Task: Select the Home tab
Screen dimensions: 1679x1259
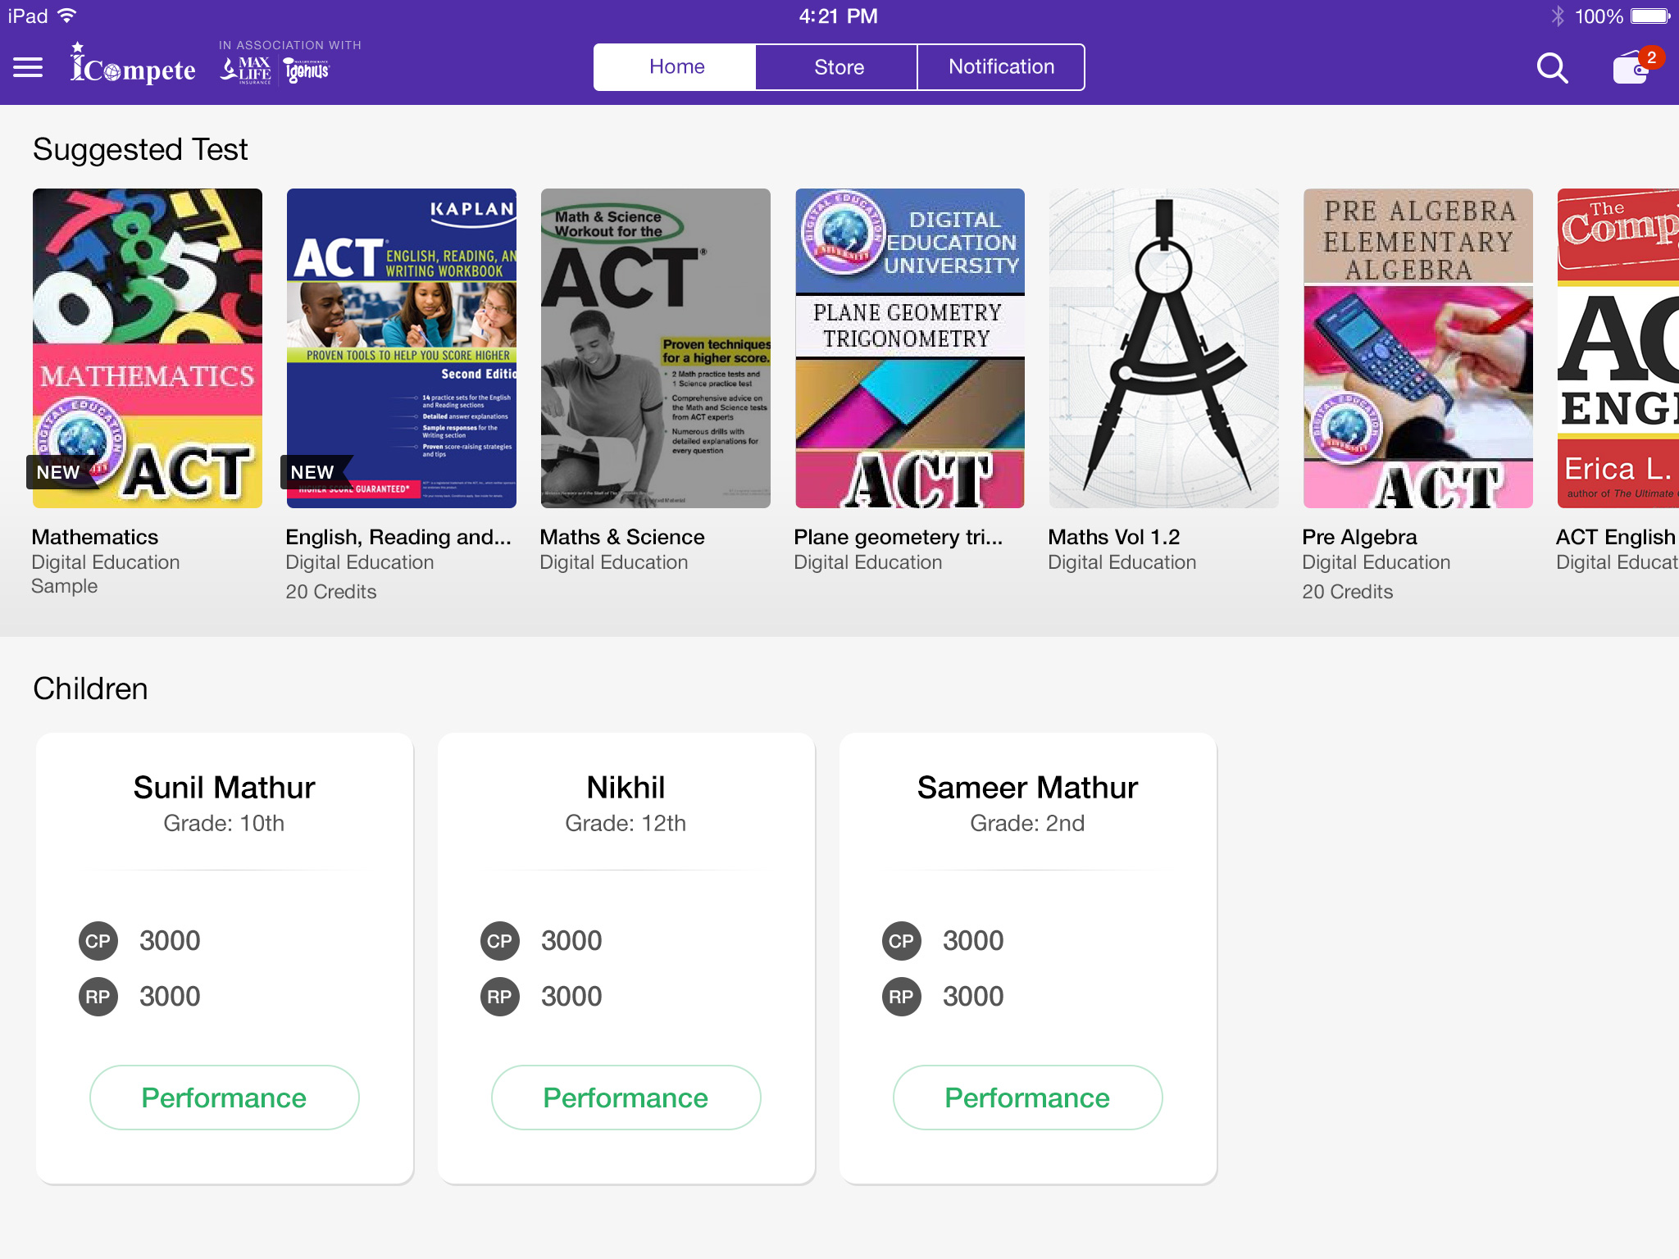Action: coord(676,67)
